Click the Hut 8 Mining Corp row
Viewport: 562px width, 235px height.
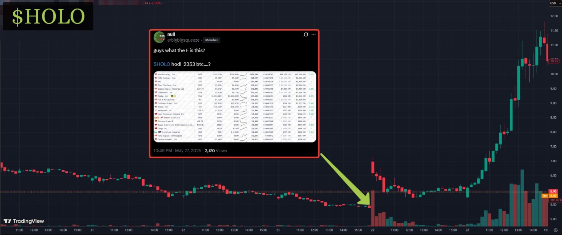[x=235, y=100]
